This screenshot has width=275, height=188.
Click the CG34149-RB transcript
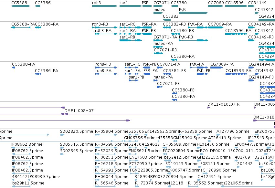coord(251,40)
